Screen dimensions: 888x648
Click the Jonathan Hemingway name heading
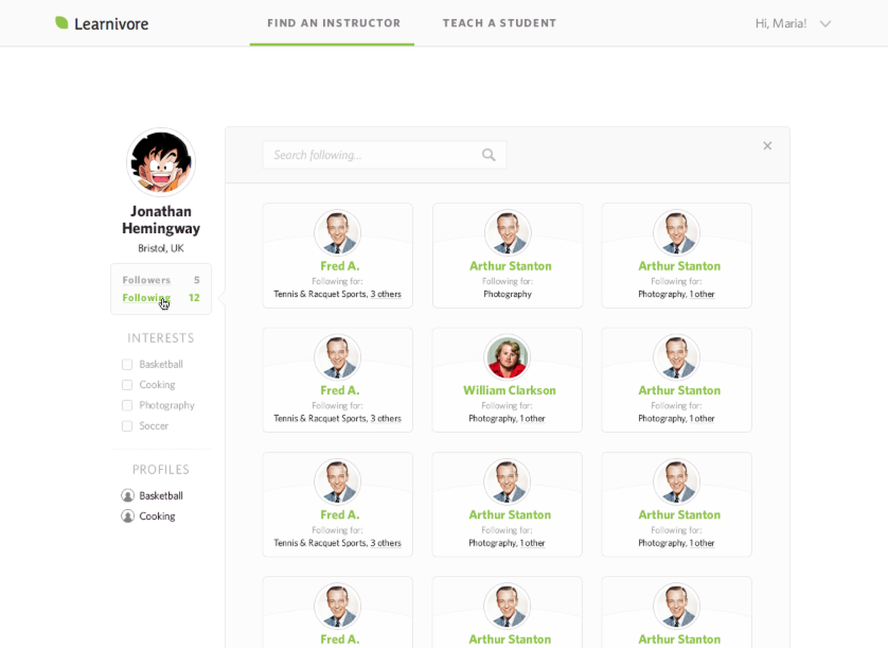pos(161,220)
